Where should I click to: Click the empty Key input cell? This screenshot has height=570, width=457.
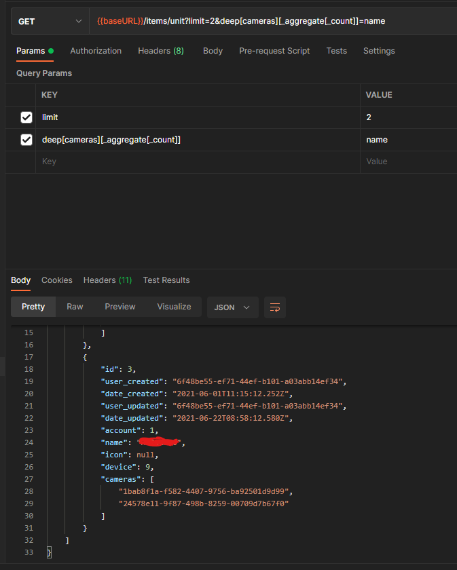[x=198, y=161]
